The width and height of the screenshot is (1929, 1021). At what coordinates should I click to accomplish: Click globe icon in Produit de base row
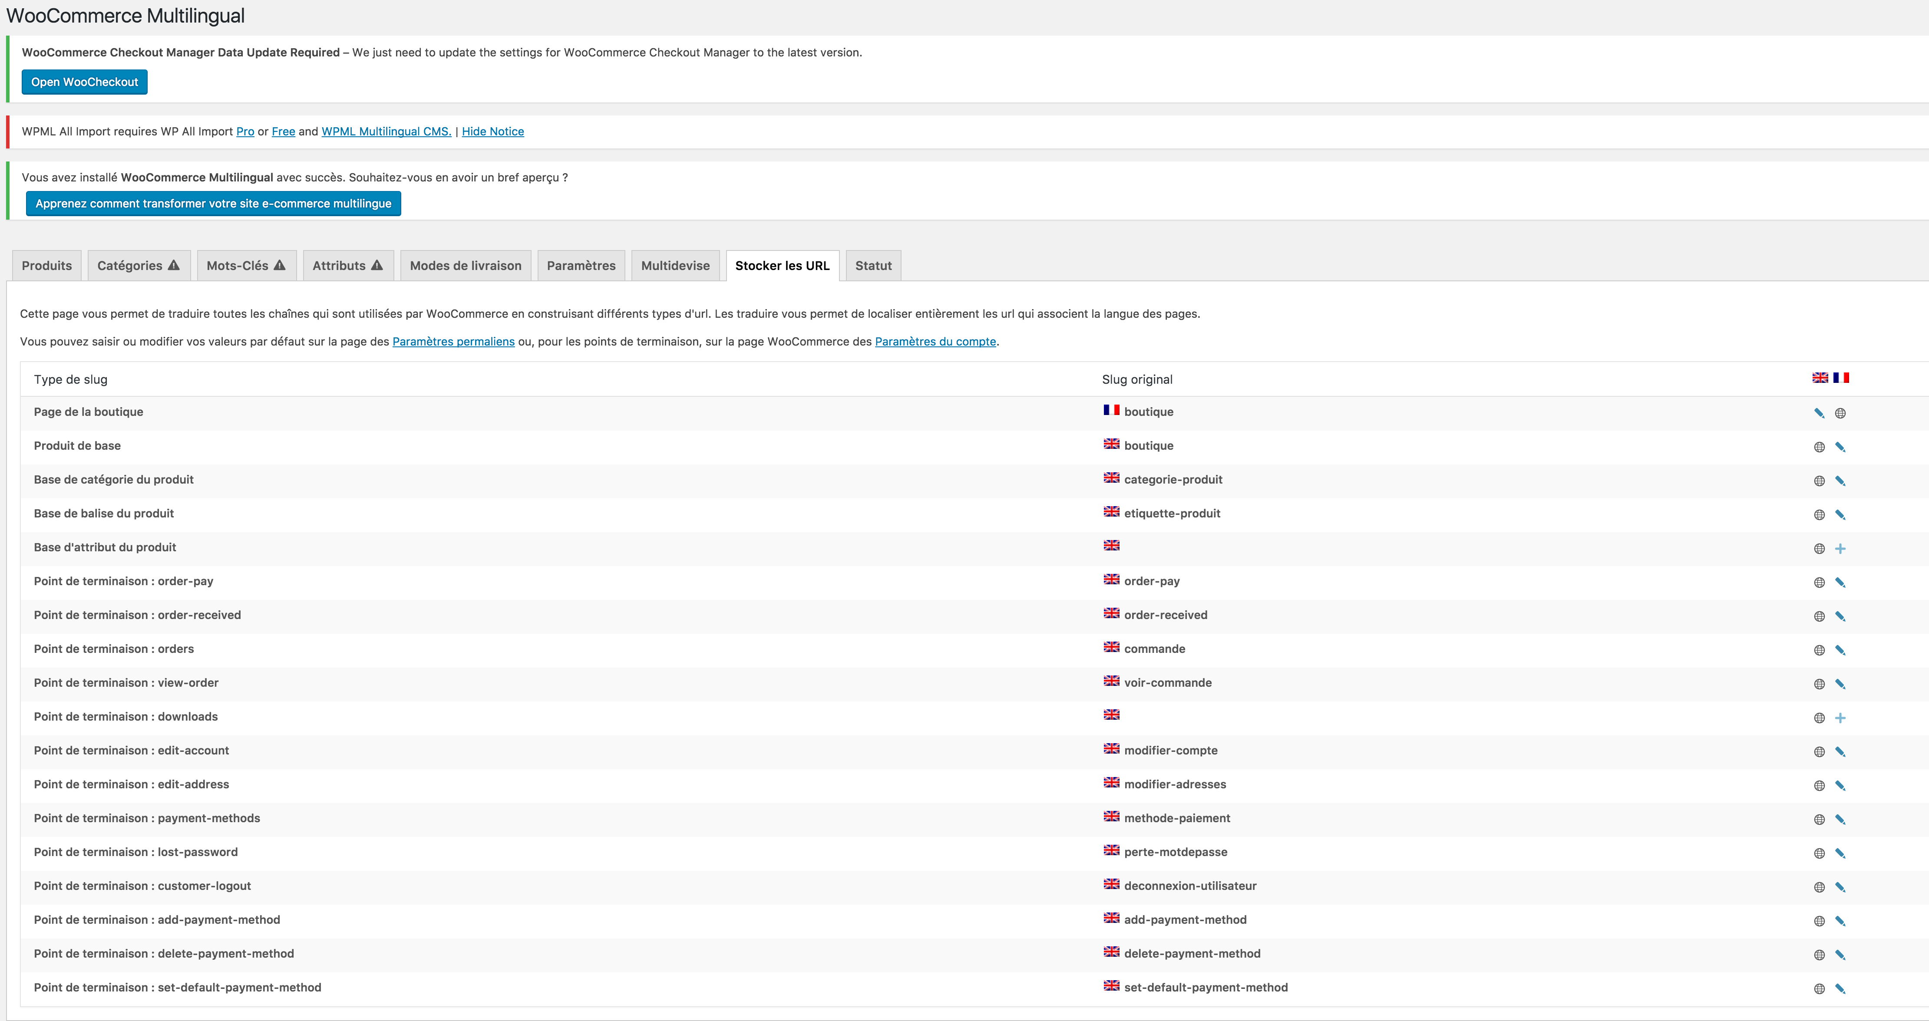pos(1819,447)
